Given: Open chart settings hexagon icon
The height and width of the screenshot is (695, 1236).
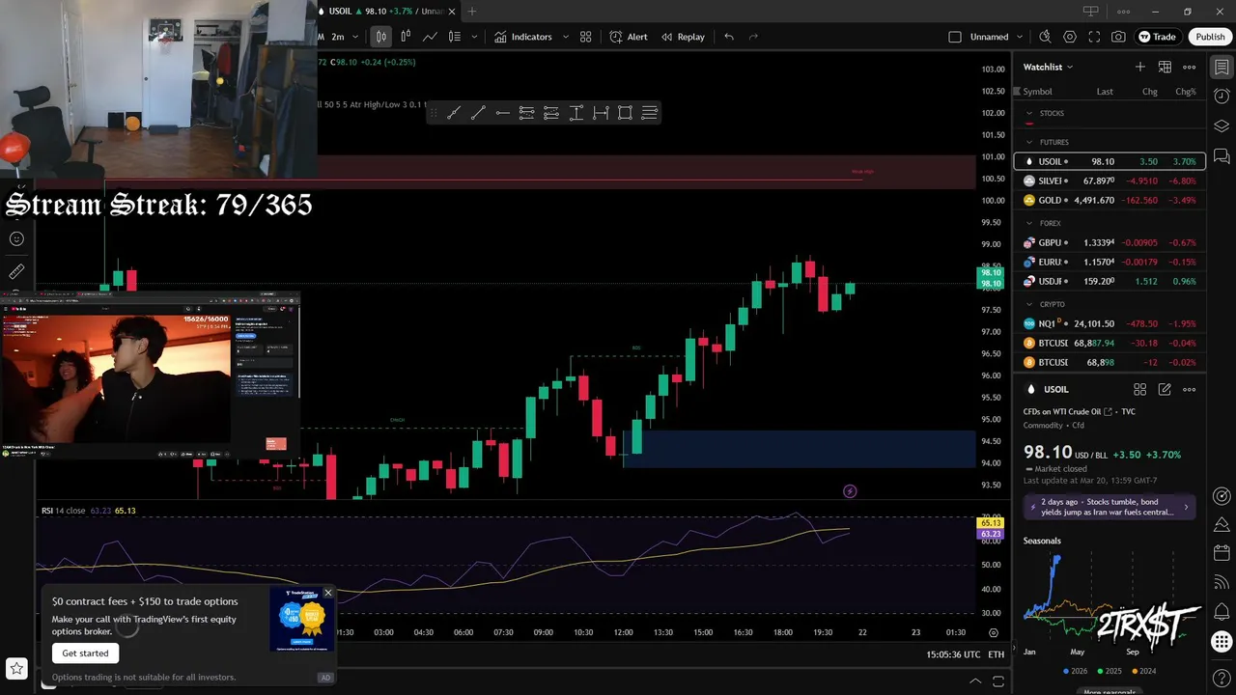Looking at the screenshot, I should click(x=1070, y=37).
